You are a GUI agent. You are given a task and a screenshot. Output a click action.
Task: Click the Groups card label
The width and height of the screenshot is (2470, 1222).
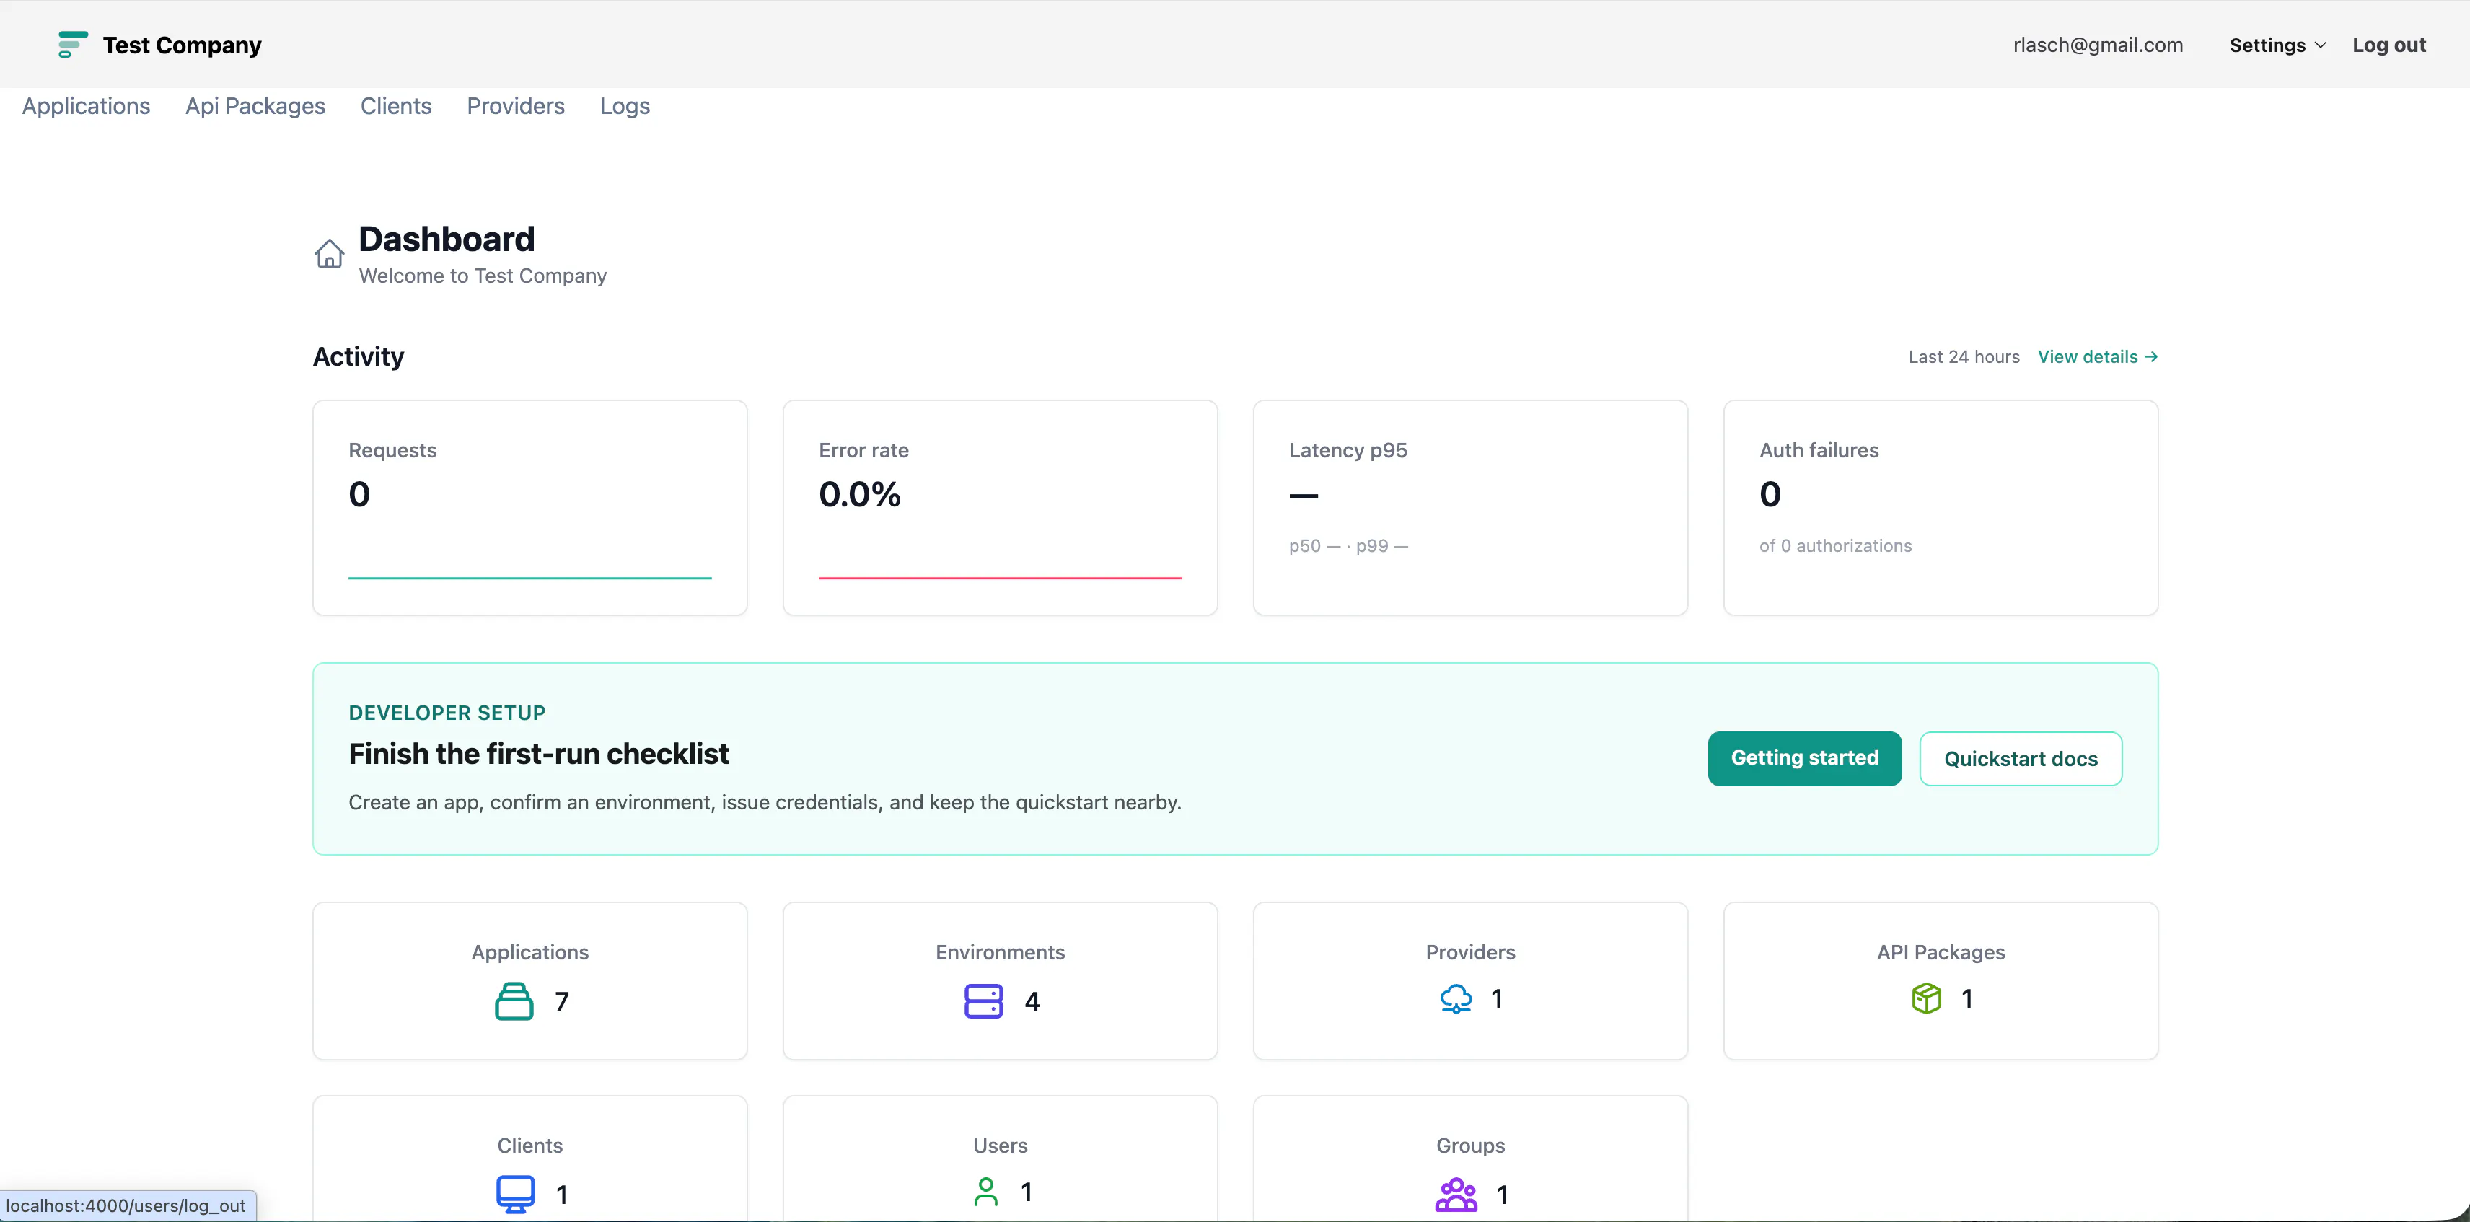click(x=1470, y=1146)
